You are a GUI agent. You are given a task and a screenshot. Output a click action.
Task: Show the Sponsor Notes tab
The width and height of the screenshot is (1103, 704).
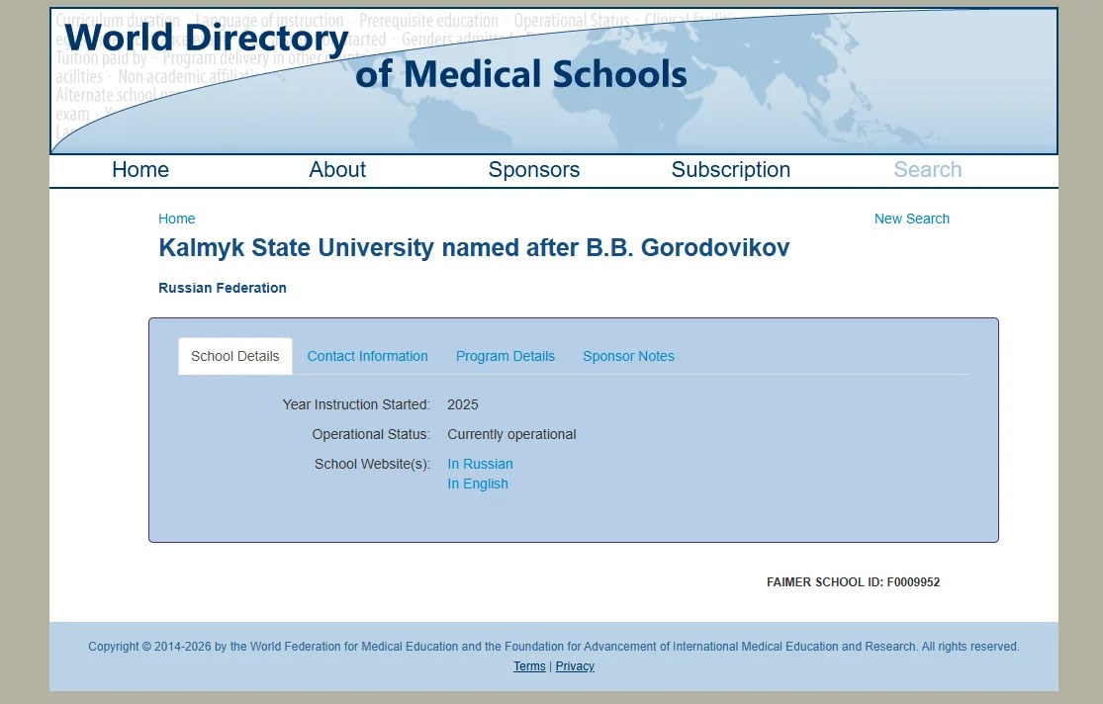pyautogui.click(x=628, y=356)
